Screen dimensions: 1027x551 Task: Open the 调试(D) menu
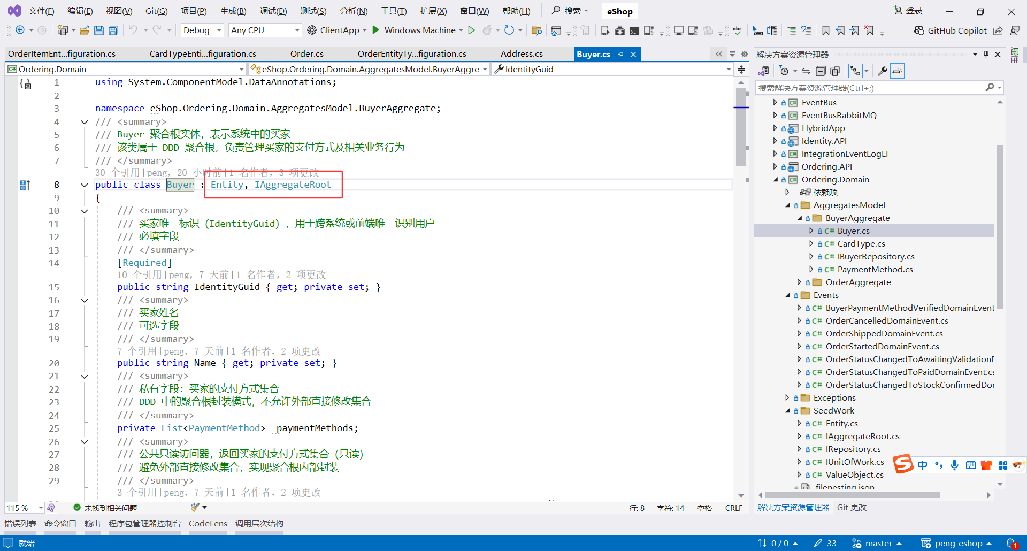(x=273, y=11)
